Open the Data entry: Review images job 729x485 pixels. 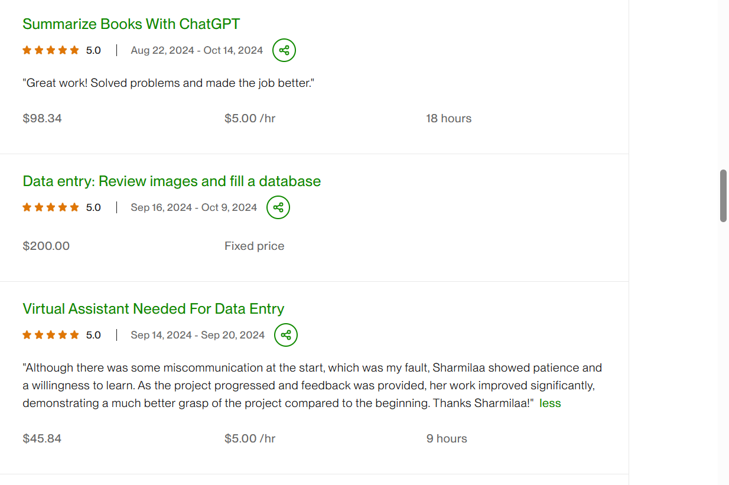click(171, 181)
